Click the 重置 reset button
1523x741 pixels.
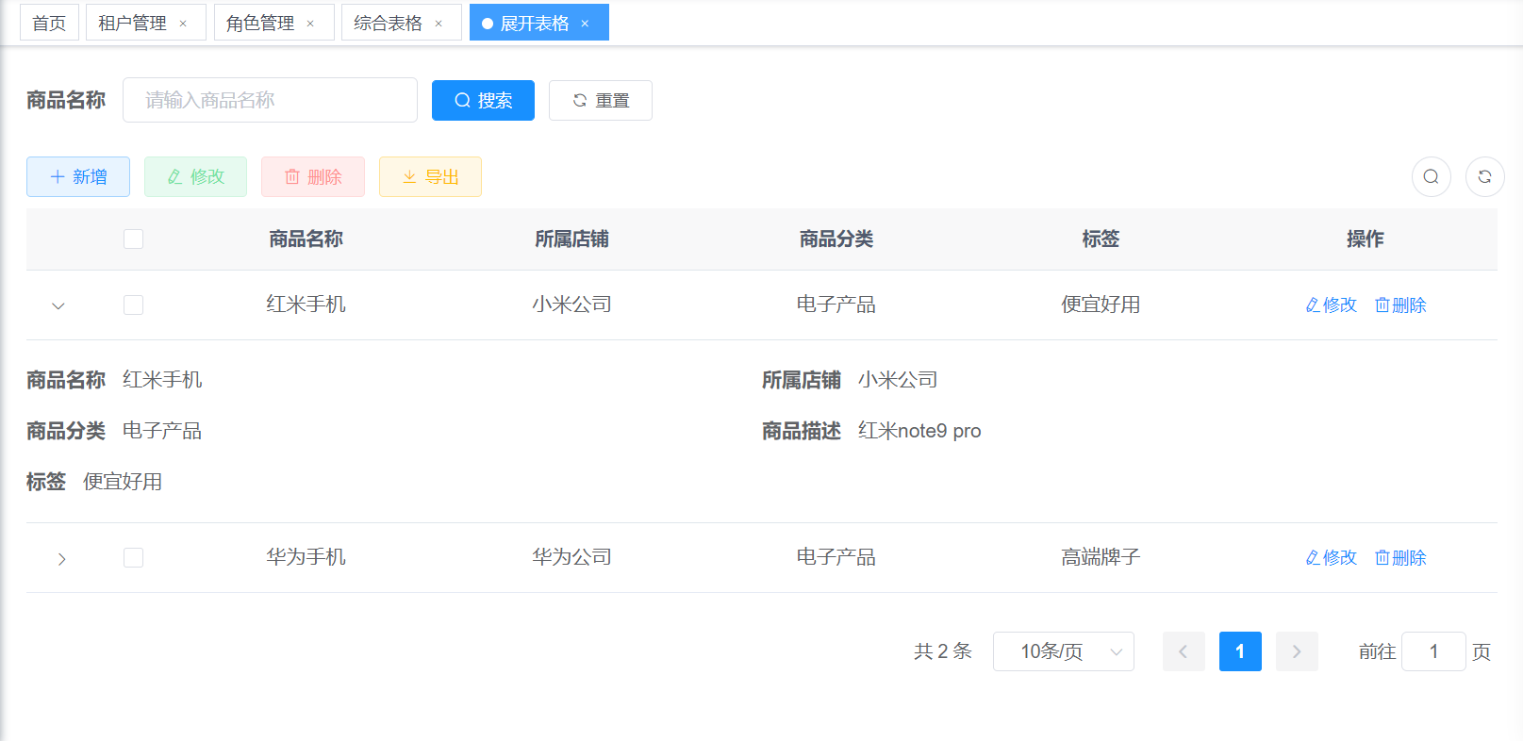pyautogui.click(x=601, y=100)
